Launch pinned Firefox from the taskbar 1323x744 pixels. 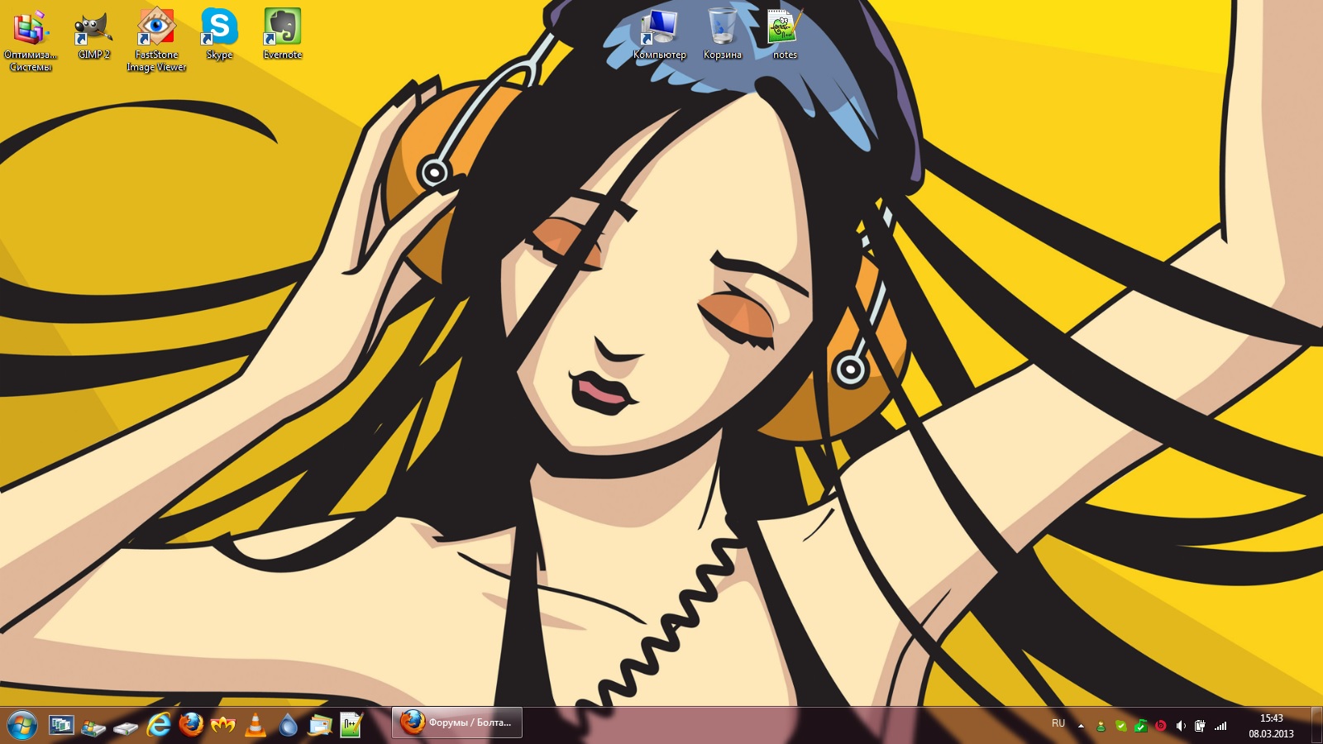191,725
